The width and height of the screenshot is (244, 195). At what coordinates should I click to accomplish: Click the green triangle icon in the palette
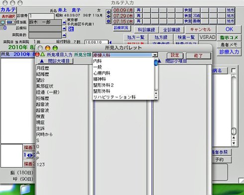coord(43,54)
